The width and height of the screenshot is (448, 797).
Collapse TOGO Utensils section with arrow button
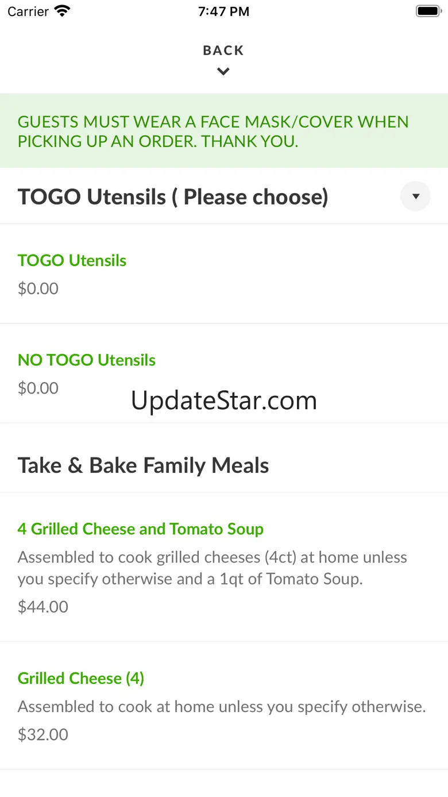415,197
